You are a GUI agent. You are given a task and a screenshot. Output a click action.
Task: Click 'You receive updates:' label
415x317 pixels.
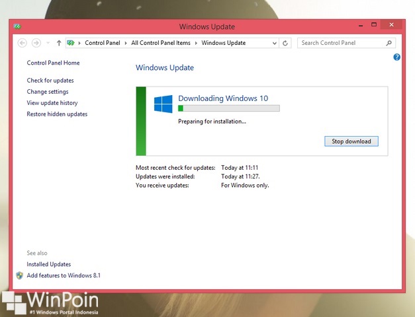point(162,186)
